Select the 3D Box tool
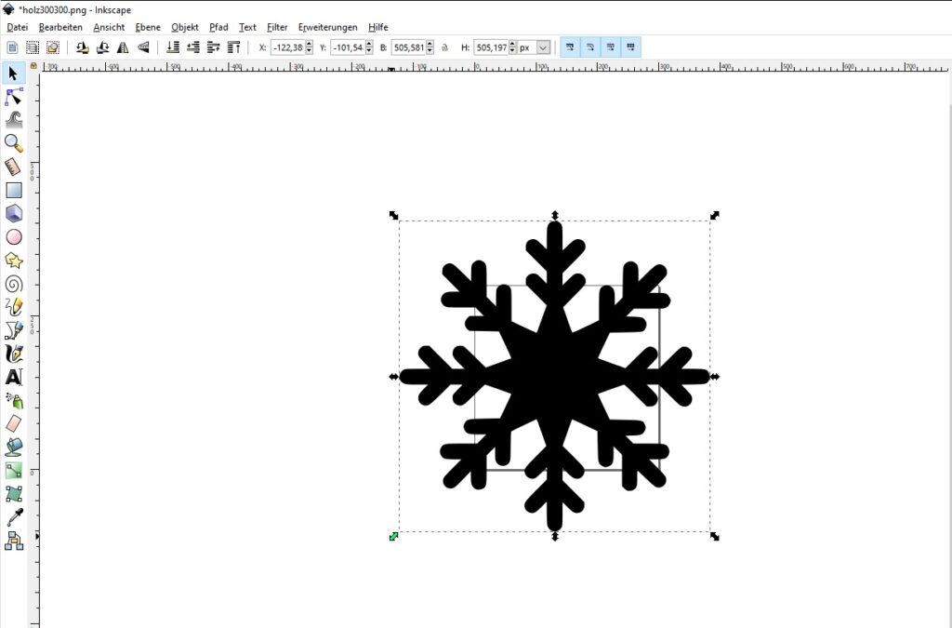Viewport: 952px width, 628px height. [x=13, y=213]
